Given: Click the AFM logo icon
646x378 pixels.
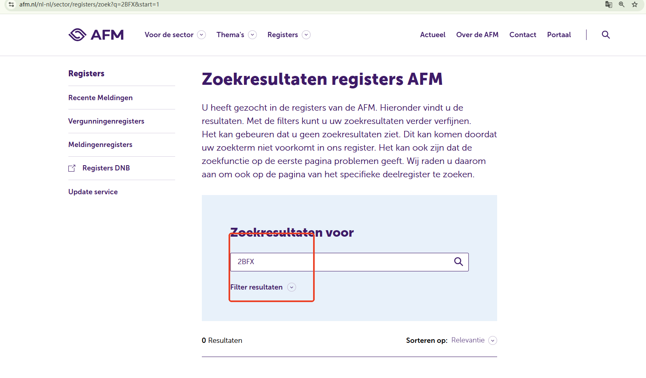Looking at the screenshot, I should pos(77,35).
